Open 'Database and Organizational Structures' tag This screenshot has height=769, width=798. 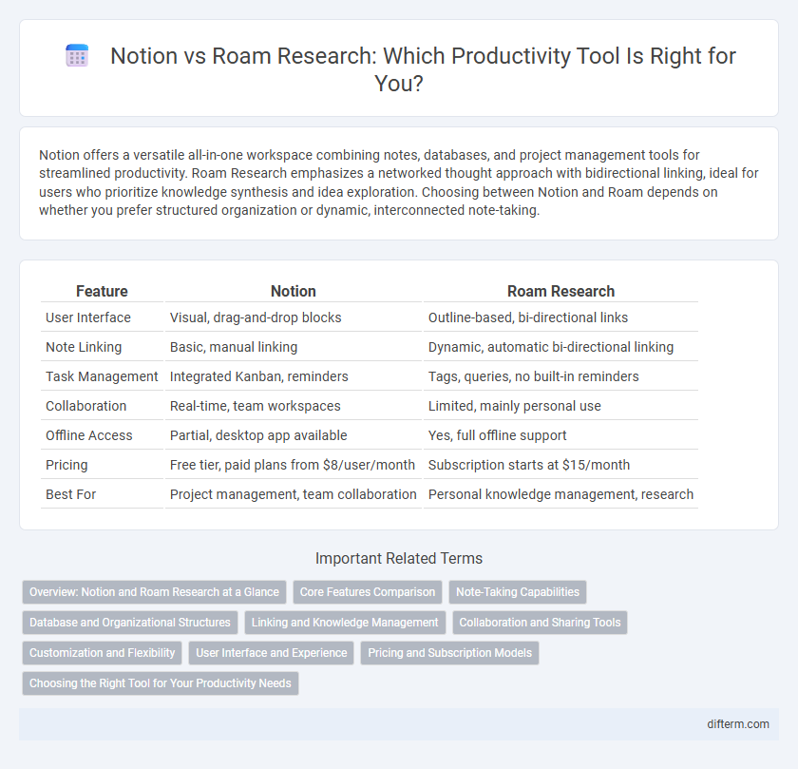pos(130,623)
